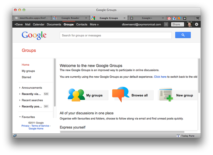Open the 381 unread count badge
The width and height of the screenshot is (213, 155).
(x=46, y=106)
